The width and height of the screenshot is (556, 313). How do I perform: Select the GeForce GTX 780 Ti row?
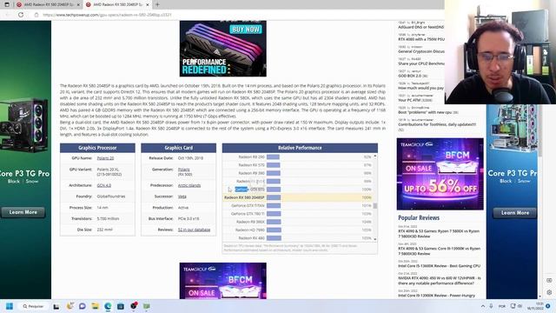[x=297, y=214]
